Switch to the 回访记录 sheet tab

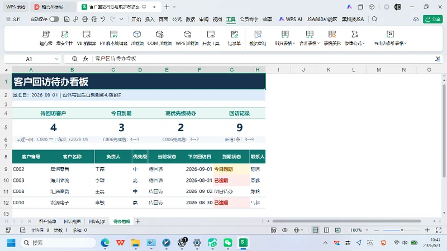(97, 221)
